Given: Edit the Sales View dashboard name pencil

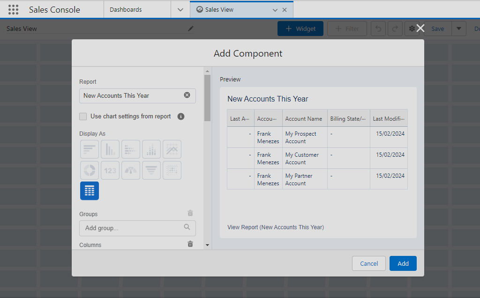Looking at the screenshot, I should click(x=191, y=29).
